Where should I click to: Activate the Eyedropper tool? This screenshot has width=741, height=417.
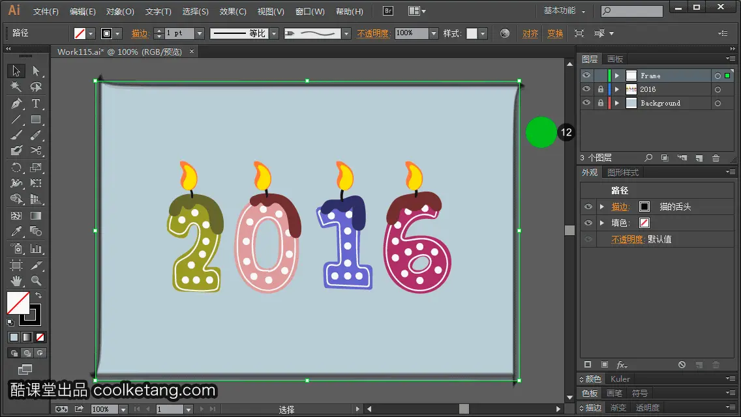click(16, 231)
